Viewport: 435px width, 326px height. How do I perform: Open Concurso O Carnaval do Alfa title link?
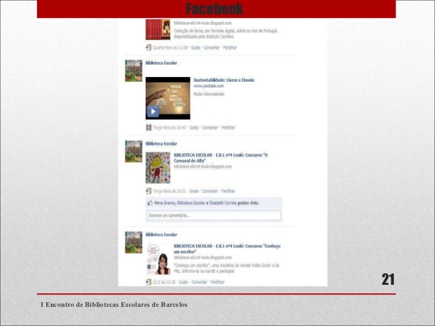220,158
